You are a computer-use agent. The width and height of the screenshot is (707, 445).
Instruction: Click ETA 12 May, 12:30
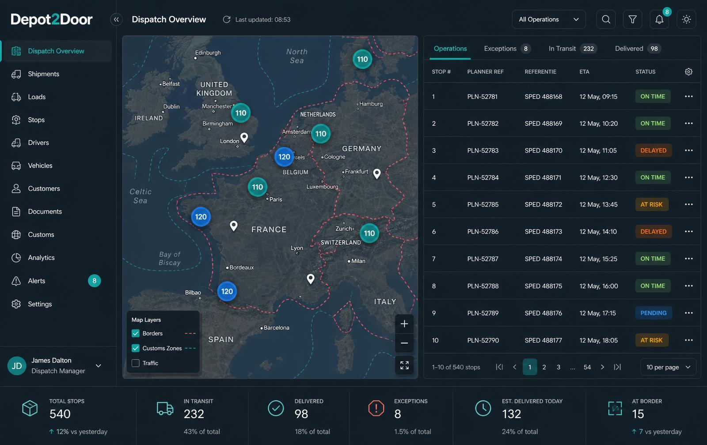tap(599, 177)
